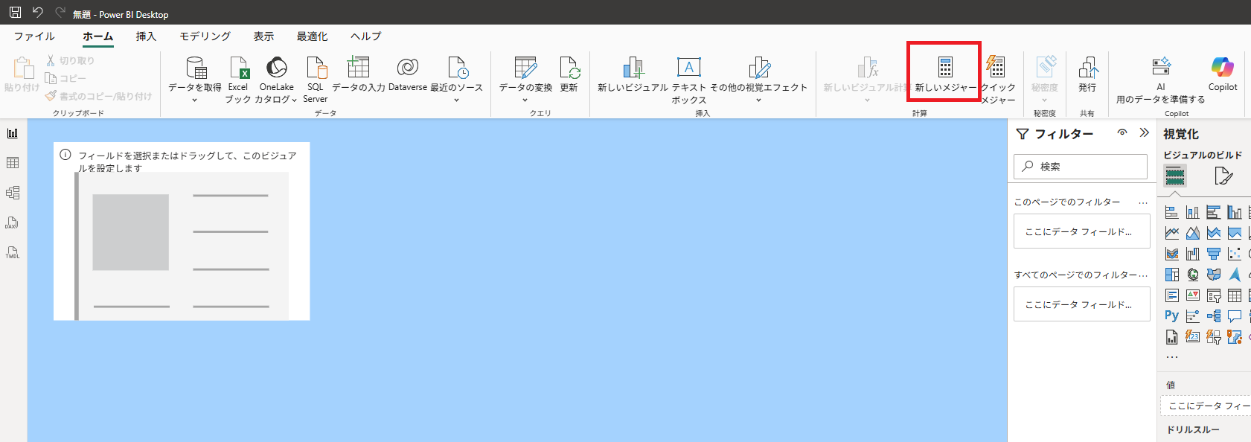The image size is (1251, 442).
Task: Add a treemap visual
Action: pos(1172,275)
